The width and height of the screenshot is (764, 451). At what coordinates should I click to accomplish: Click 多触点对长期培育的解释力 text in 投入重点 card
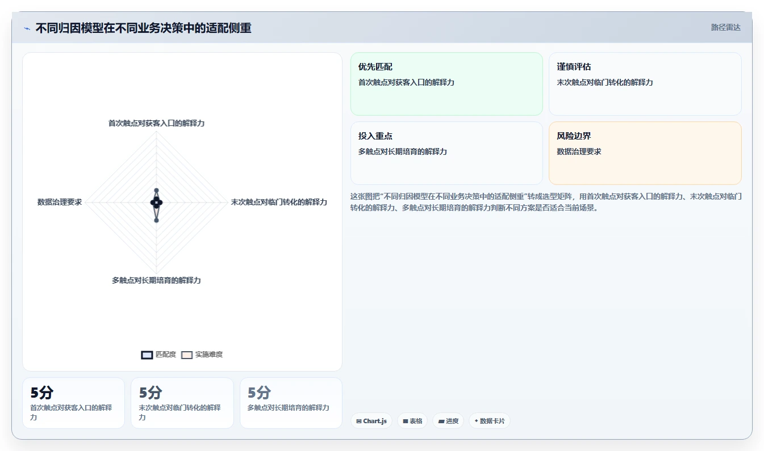click(x=403, y=151)
